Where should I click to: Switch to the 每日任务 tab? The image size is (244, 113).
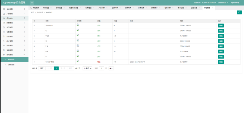[x=181, y=8]
